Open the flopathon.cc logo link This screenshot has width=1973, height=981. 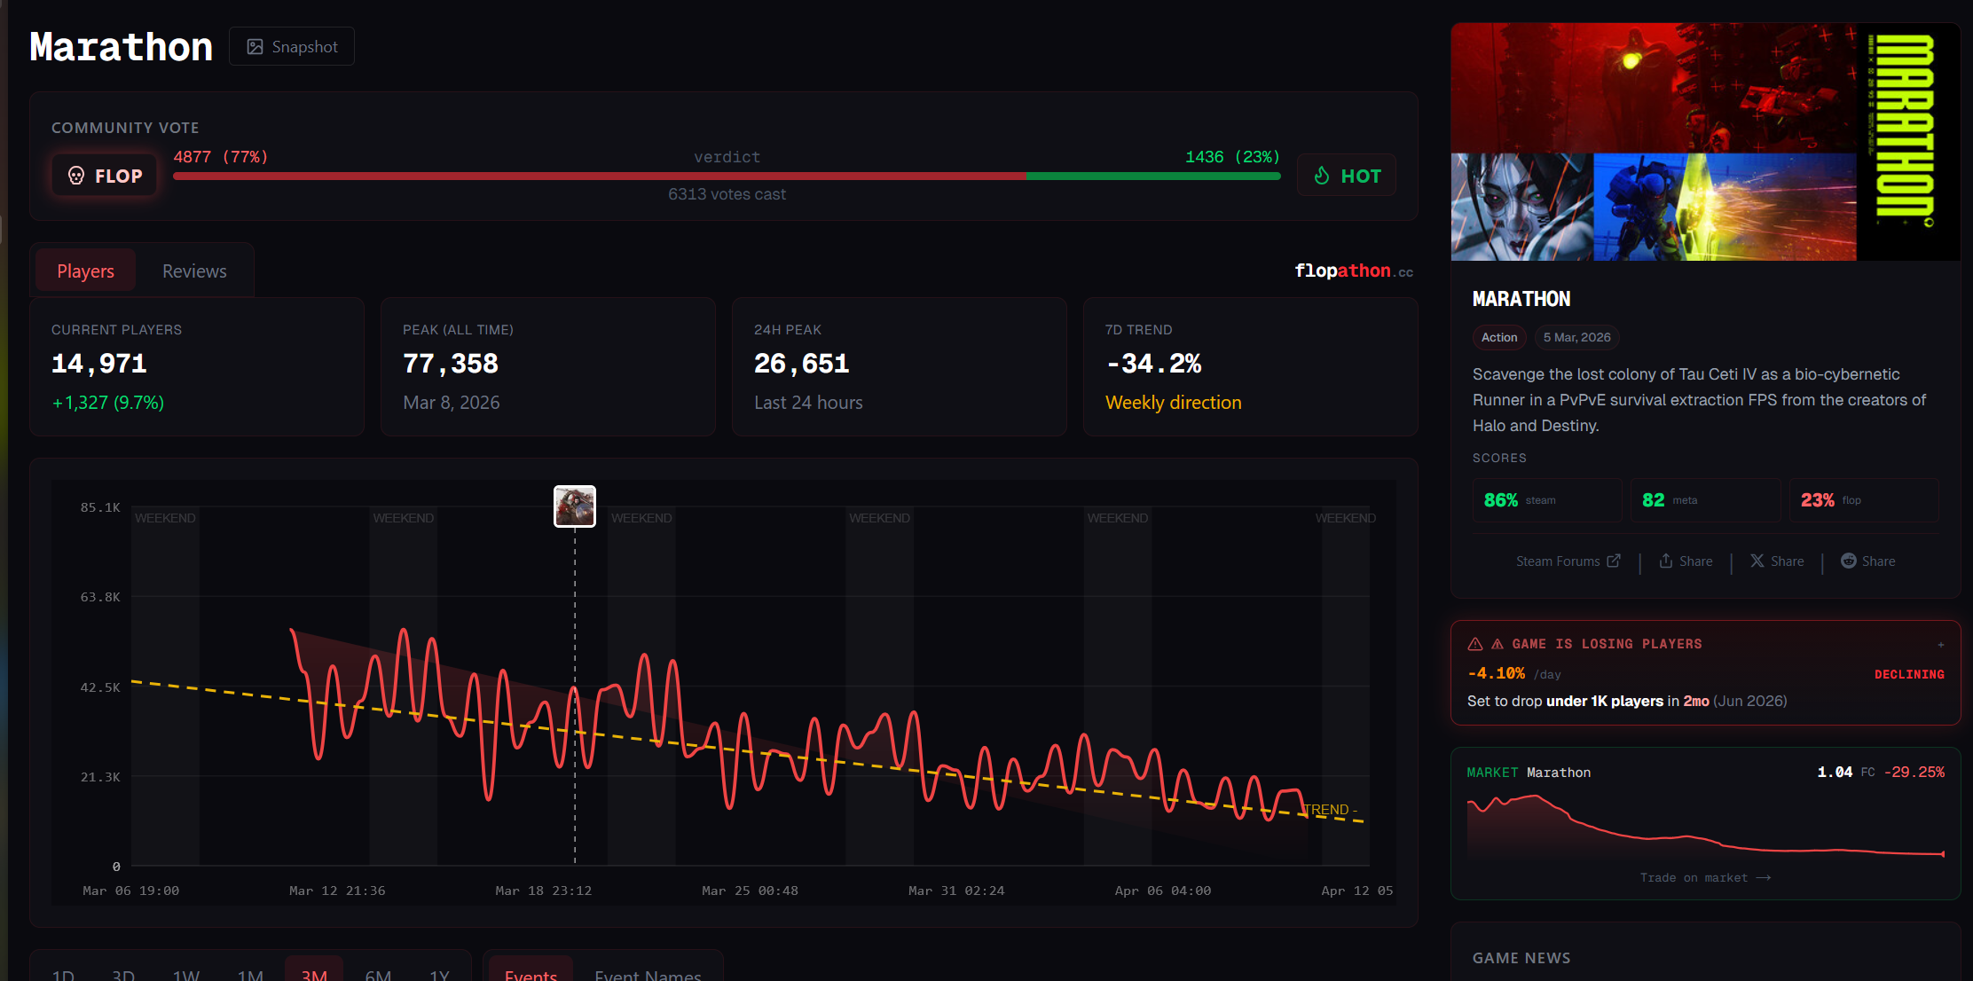pyautogui.click(x=1354, y=271)
